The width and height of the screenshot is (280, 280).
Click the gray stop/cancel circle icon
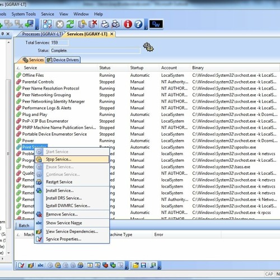click(x=60, y=24)
